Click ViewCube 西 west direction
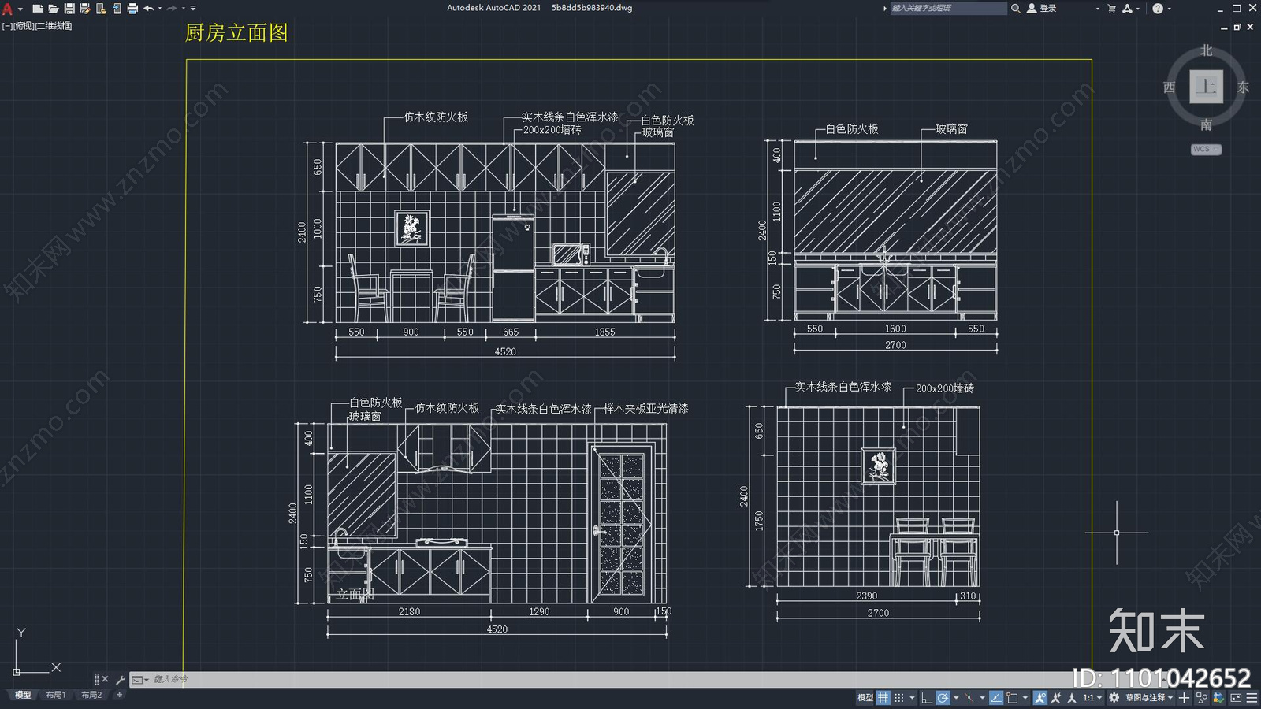Screen dimensions: 1261x709 coord(1170,87)
